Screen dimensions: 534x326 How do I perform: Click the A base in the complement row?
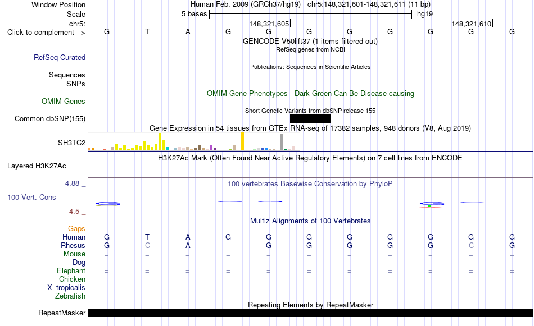188,31
